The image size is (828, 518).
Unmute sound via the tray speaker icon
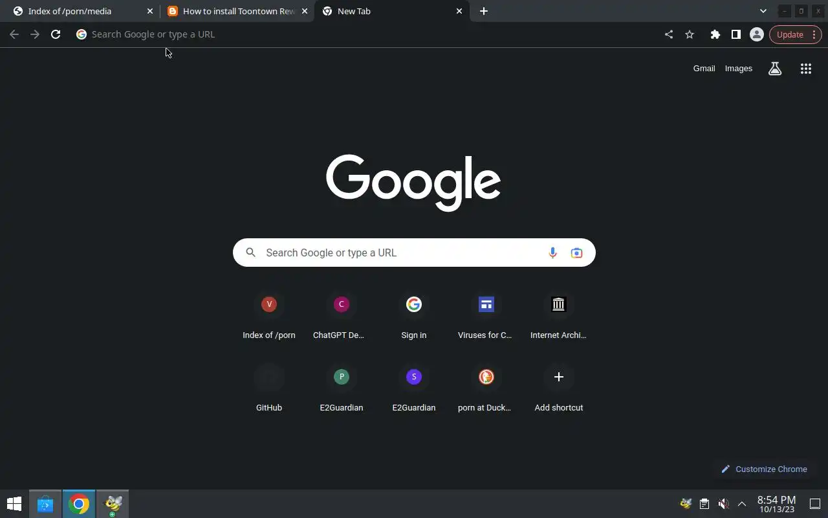724,504
